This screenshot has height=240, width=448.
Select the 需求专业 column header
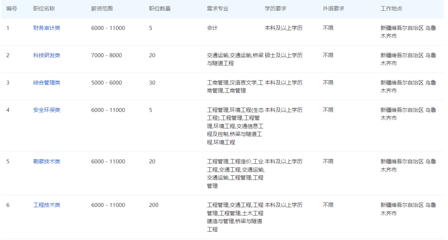click(x=217, y=9)
